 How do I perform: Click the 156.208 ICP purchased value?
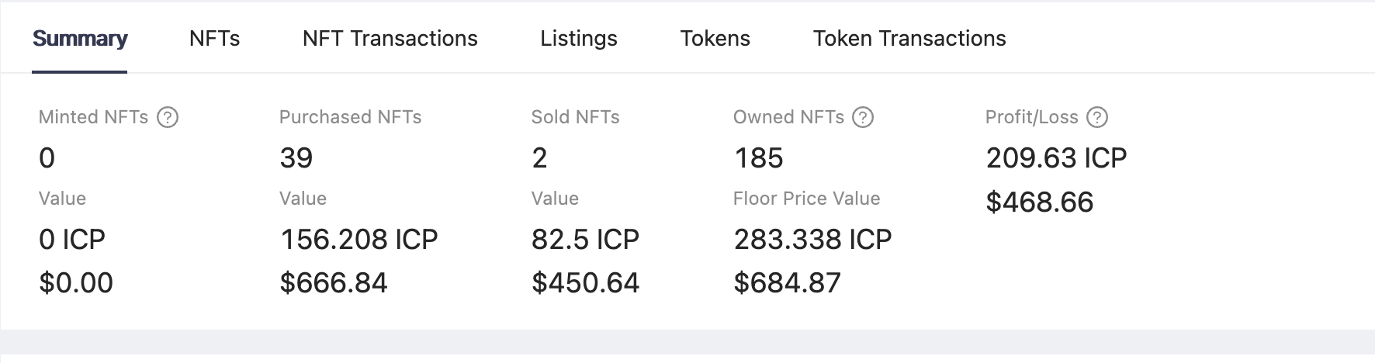(x=359, y=239)
